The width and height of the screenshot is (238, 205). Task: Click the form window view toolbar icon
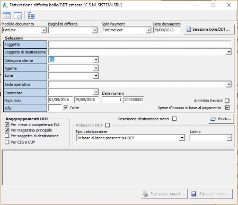pyautogui.click(x=17, y=16)
